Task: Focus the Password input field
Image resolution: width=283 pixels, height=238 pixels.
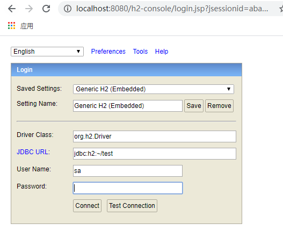Action: (x=128, y=188)
